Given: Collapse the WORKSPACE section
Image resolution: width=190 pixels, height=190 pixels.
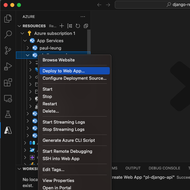Looking at the screenshot, I should click(19, 169).
